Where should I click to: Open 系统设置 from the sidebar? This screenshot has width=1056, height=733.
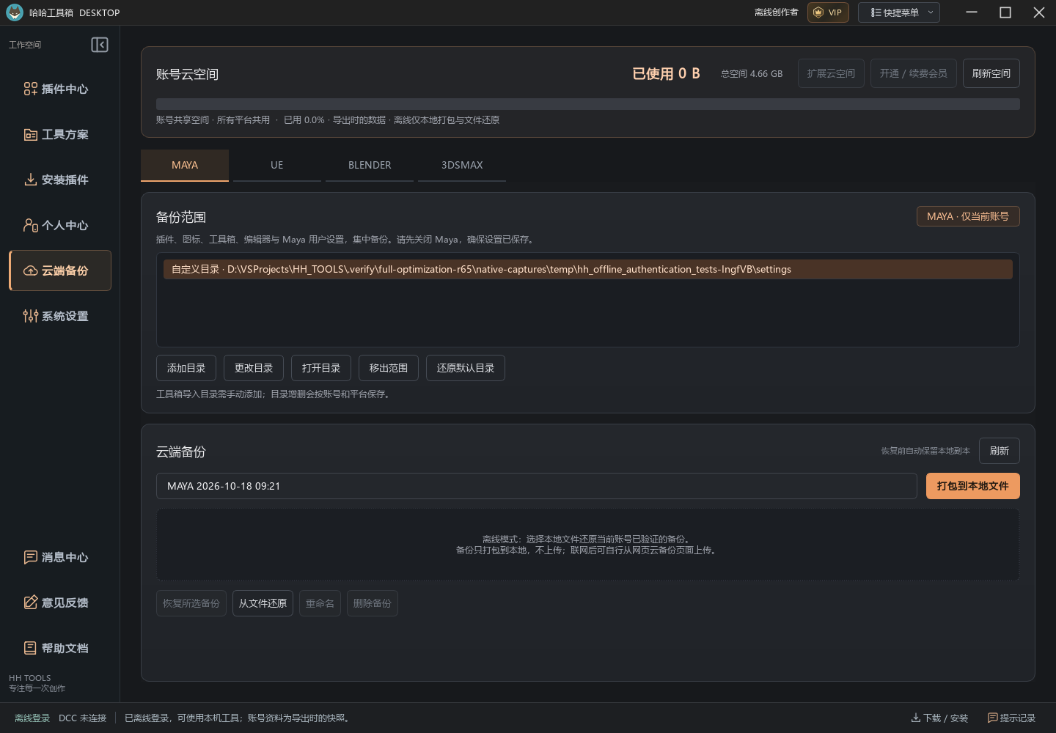(x=60, y=316)
